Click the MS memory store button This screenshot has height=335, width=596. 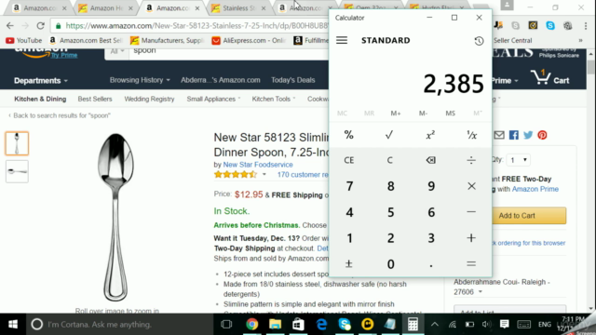click(450, 114)
